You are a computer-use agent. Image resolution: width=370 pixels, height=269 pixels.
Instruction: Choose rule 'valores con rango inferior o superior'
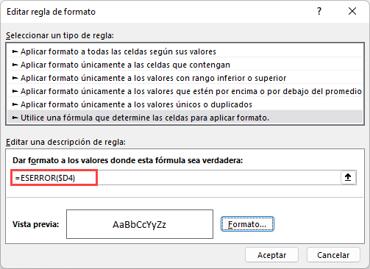click(x=185, y=78)
